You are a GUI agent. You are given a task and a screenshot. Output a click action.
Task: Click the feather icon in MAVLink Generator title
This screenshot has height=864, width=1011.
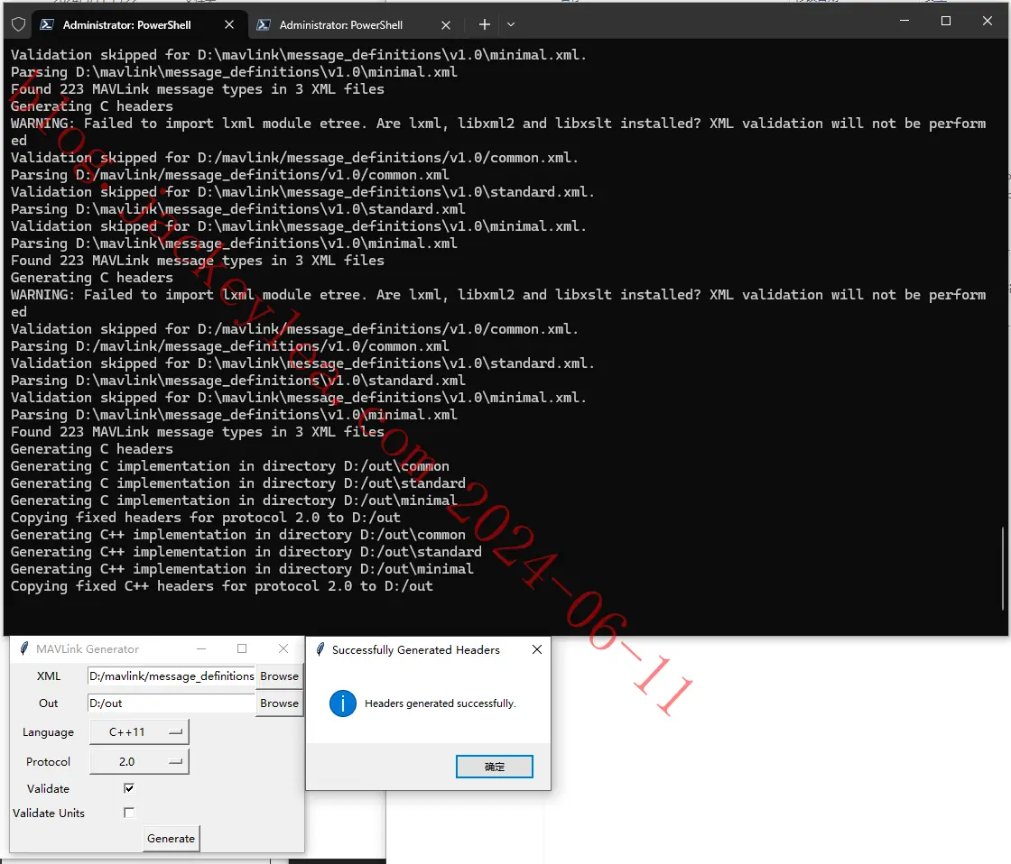coord(23,648)
